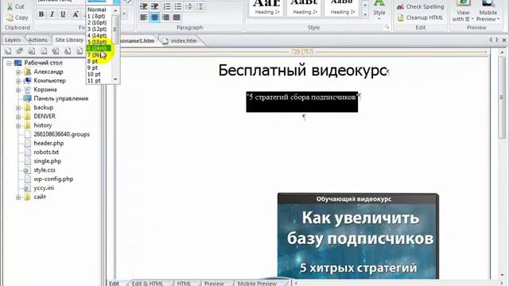Viewport: 509px width, 286px height.
Task: Open Style group dialog launcher
Action: tap(387, 28)
